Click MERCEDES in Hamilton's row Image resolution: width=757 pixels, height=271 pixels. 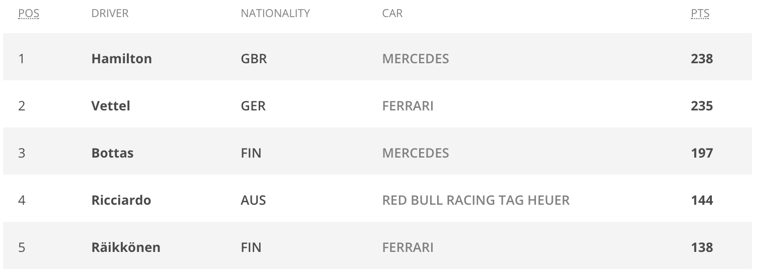click(x=415, y=59)
